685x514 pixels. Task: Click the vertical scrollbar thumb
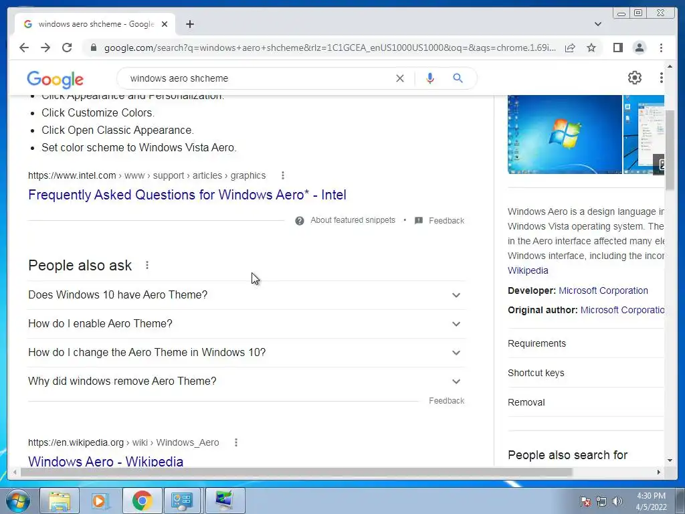point(670,150)
